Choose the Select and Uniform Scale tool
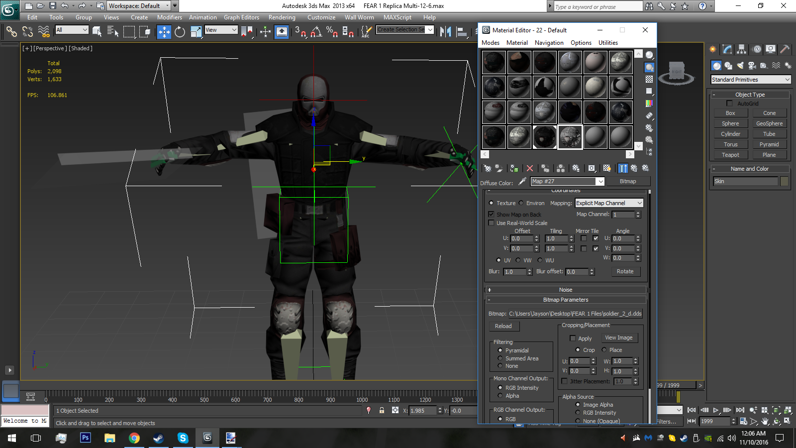Viewport: 796px width, 448px height. 196,32
